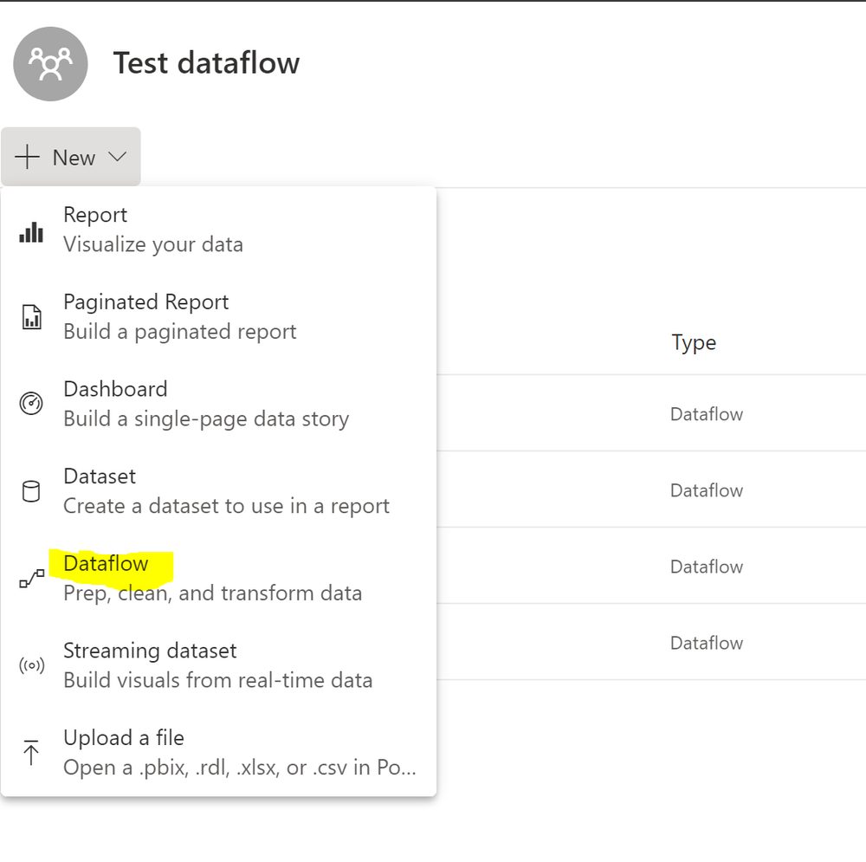Click the Test dataflow title
Image resolution: width=866 pixels, height=862 pixels.
(206, 62)
